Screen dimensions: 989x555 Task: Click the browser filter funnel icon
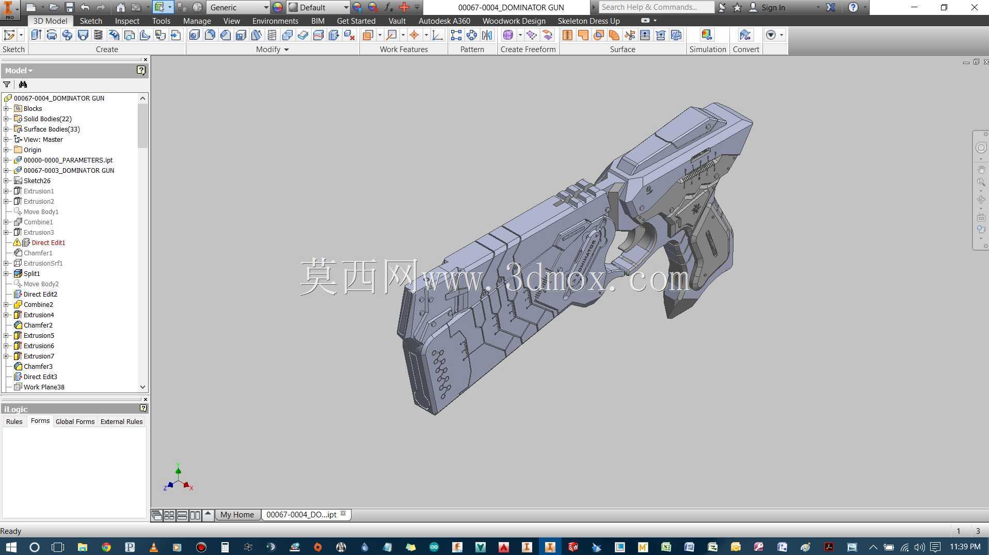pyautogui.click(x=7, y=85)
